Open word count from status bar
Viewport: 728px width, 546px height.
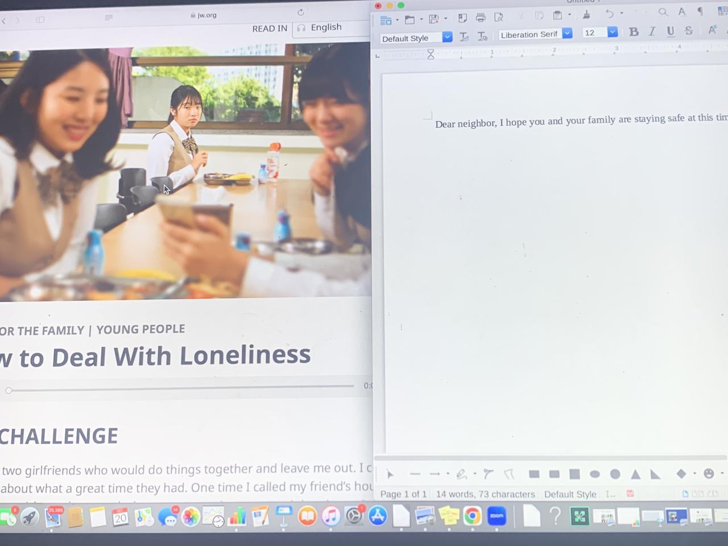pyautogui.click(x=485, y=494)
